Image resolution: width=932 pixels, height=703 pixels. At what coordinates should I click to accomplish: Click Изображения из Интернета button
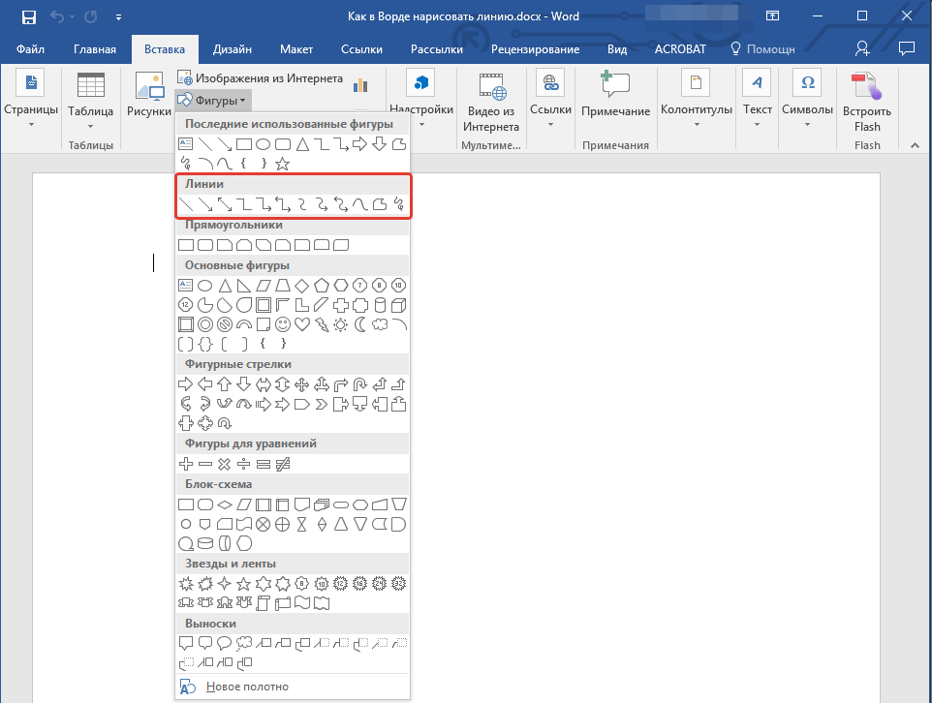(260, 77)
